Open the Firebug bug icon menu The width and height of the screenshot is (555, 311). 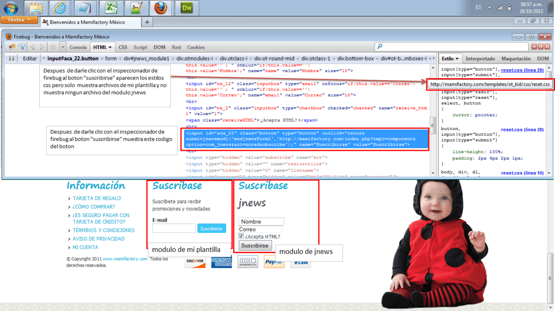tap(12, 47)
